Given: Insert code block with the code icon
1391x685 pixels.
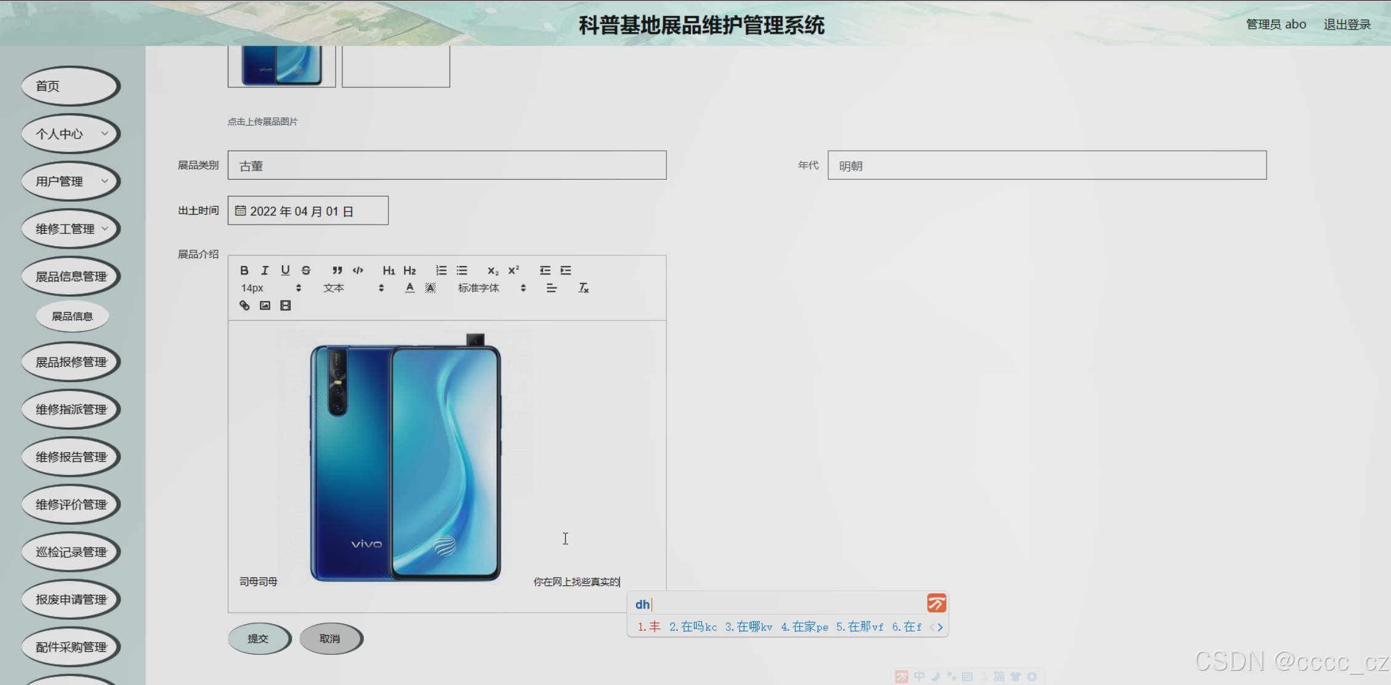Looking at the screenshot, I should pos(358,270).
